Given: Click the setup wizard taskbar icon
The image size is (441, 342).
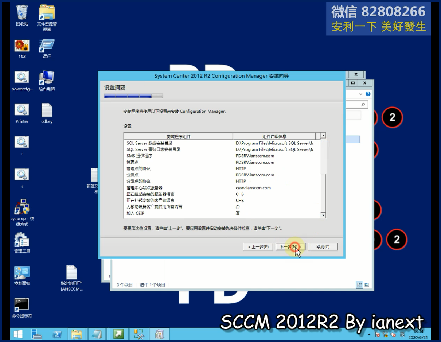Looking at the screenshot, I should (160, 334).
